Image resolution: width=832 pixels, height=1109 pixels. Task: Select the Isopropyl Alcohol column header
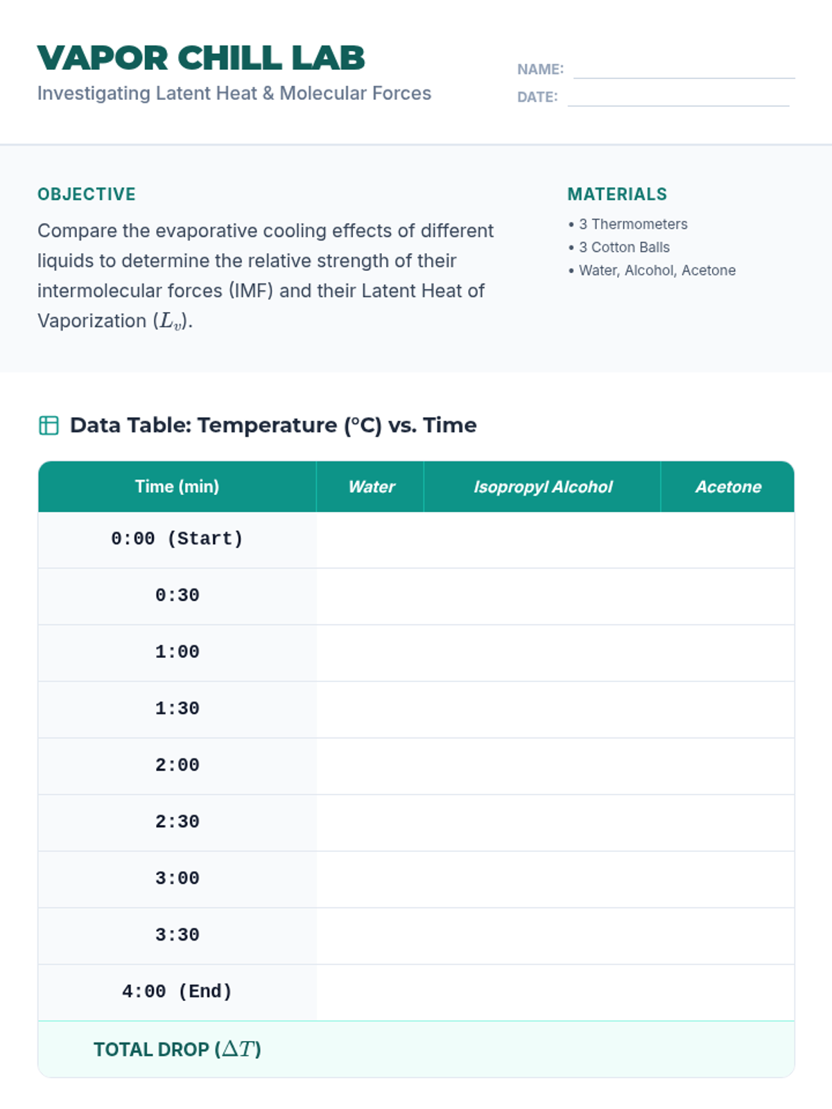tap(542, 487)
